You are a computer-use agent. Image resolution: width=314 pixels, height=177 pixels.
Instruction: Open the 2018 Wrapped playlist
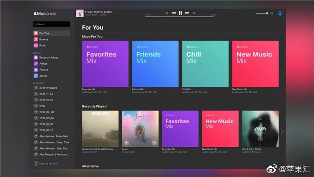52,88
